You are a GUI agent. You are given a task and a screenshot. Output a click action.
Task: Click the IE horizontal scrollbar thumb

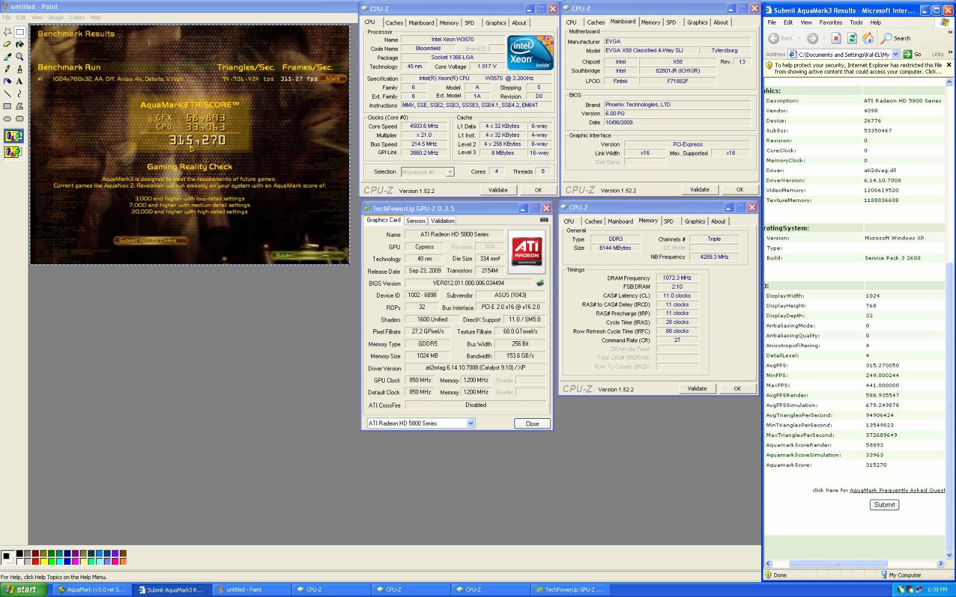coord(838,564)
